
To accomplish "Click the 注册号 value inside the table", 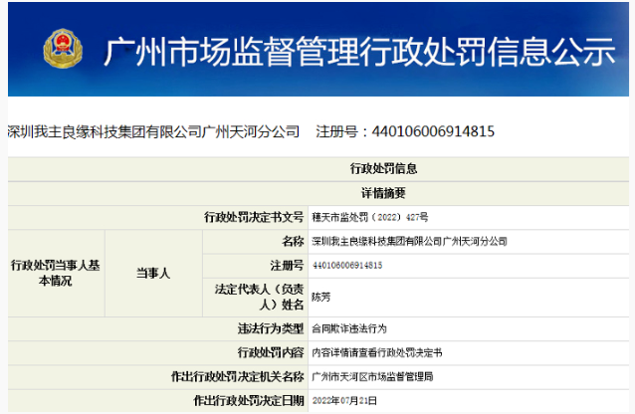I will 347,266.
